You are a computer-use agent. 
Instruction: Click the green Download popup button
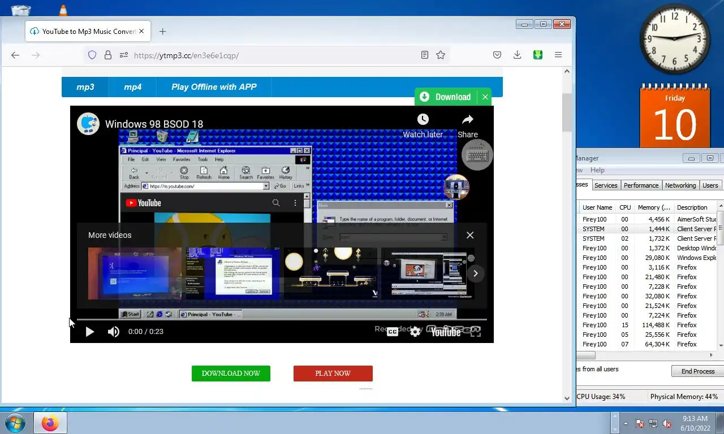tap(446, 97)
